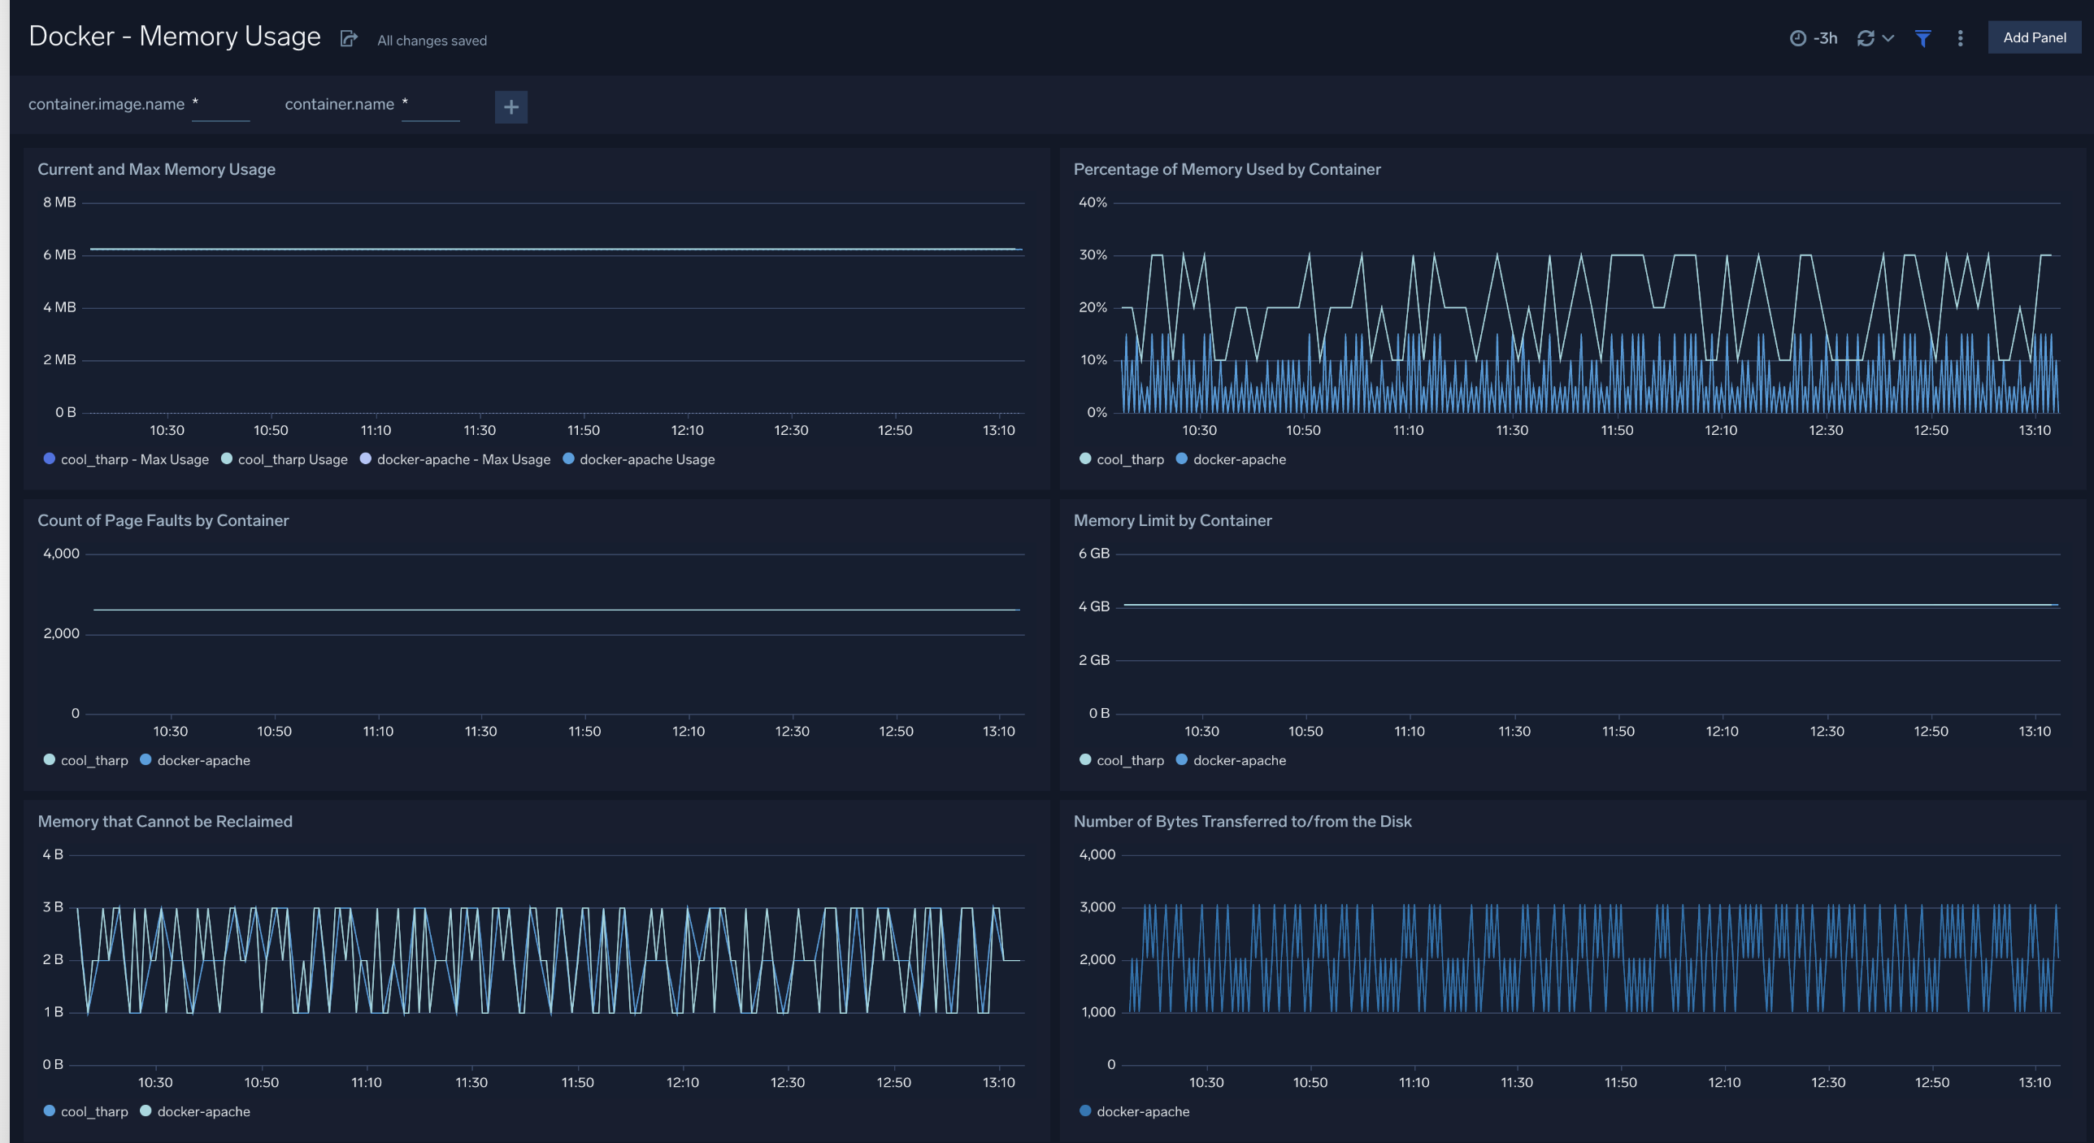Click the refresh/sync icon in toolbar

tap(1865, 38)
